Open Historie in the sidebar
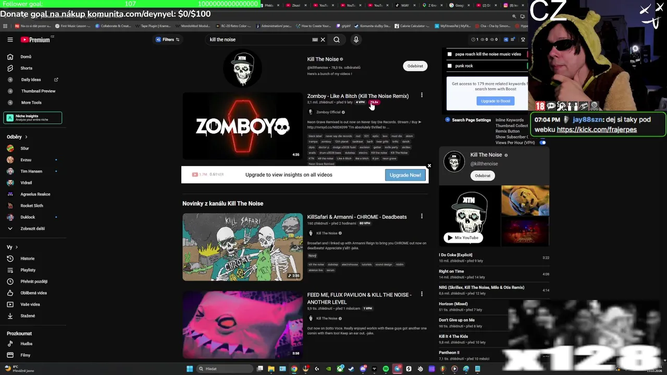The height and width of the screenshot is (375, 667). click(27, 258)
